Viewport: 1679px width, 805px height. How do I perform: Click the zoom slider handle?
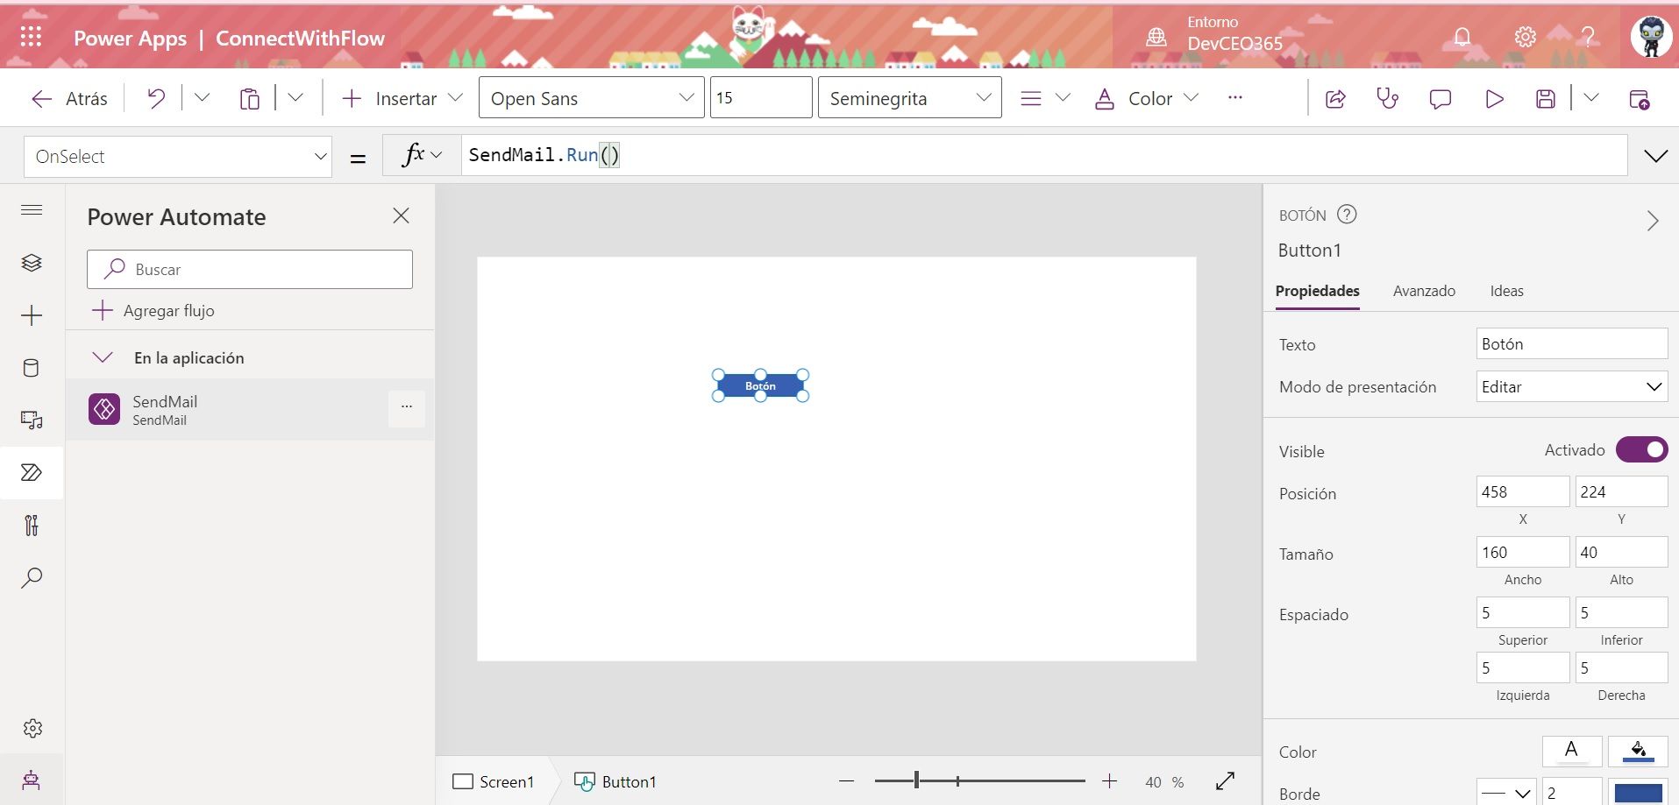pyautogui.click(x=916, y=780)
